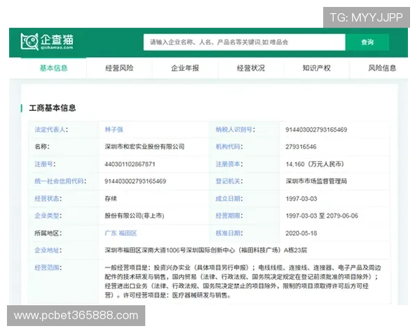Click the 所属地区 row label

tap(48, 233)
